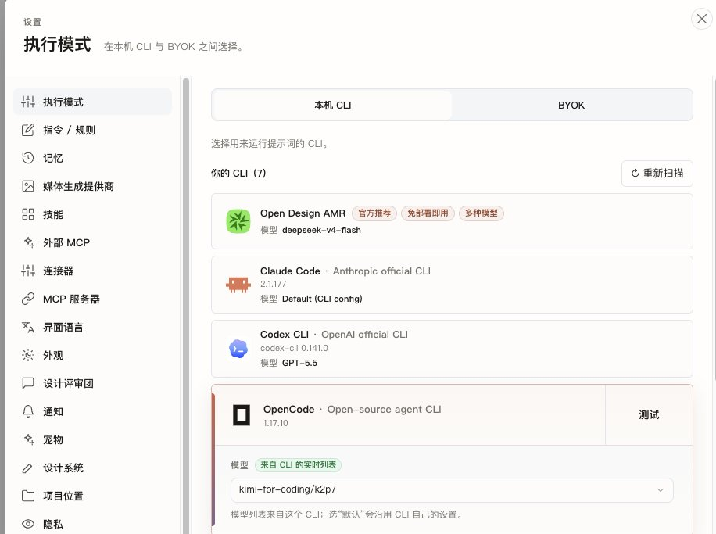Open the 外观 appearance settings
716x534 pixels.
tap(92, 355)
